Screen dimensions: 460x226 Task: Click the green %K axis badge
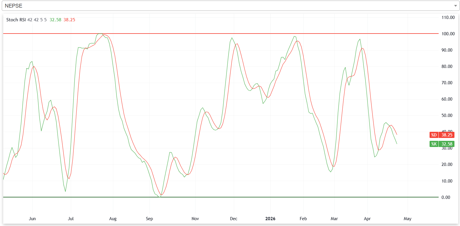434,144
